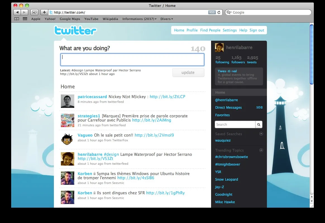This screenshot has width=325, height=223.
Task: Collapse the Saved Searches section
Action: click(x=261, y=134)
